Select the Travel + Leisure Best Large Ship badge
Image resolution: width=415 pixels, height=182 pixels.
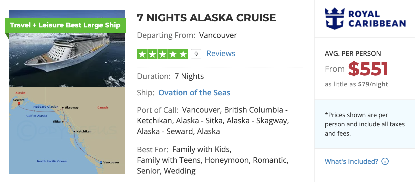coord(65,25)
